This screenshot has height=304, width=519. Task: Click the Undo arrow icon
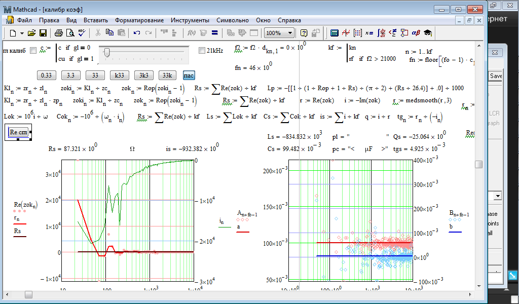point(137,33)
